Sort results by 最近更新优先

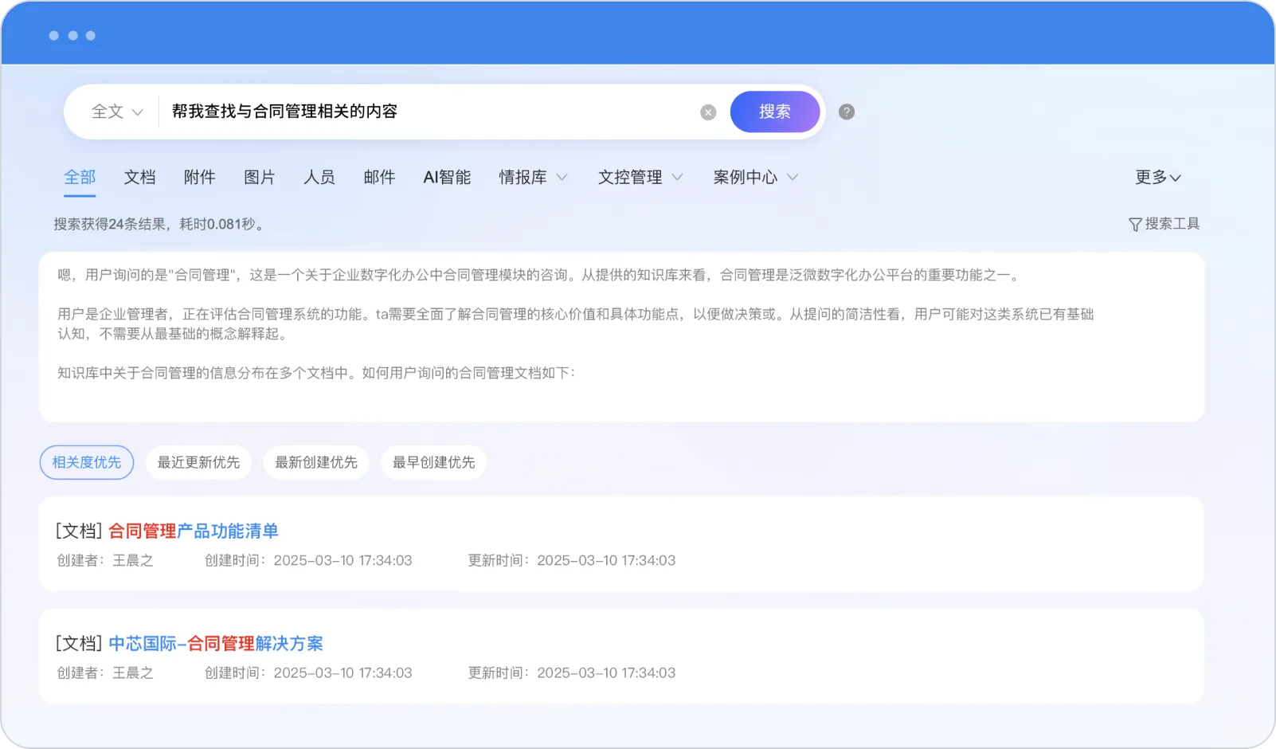point(198,462)
